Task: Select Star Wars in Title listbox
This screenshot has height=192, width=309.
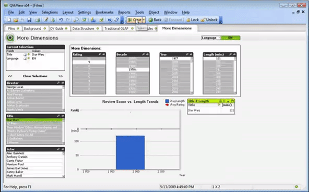Action: [34, 120]
